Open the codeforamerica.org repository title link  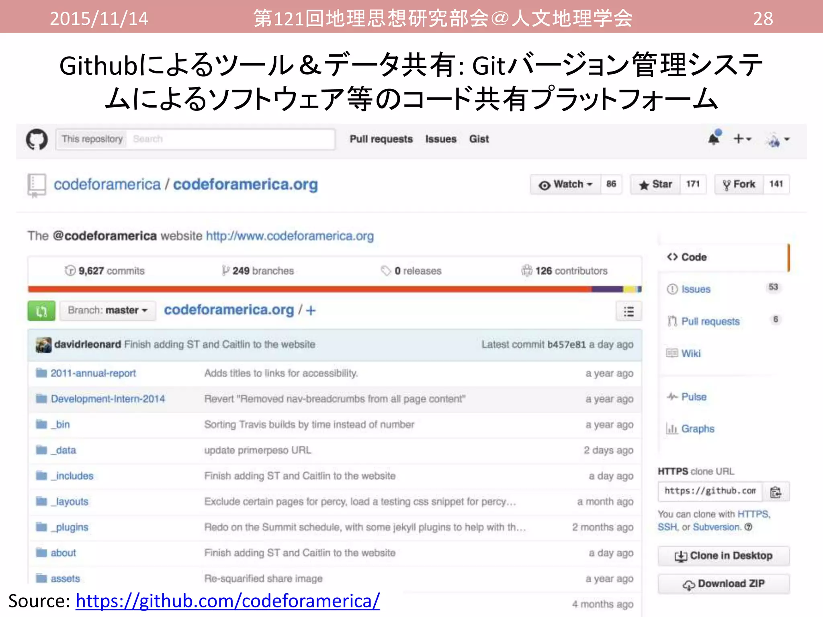click(x=246, y=184)
